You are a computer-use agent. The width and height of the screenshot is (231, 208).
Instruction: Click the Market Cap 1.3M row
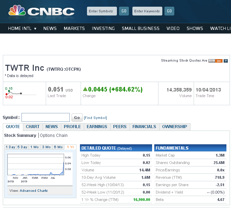(x=190, y=155)
